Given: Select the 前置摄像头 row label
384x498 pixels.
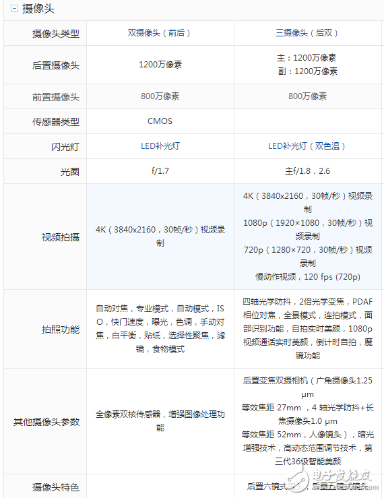Looking at the screenshot, I should click(56, 97).
